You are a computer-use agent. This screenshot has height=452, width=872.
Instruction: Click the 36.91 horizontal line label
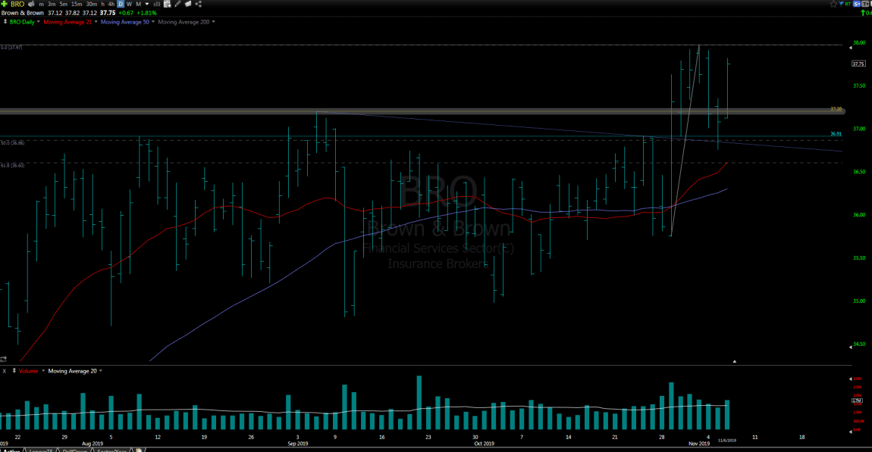click(x=836, y=134)
